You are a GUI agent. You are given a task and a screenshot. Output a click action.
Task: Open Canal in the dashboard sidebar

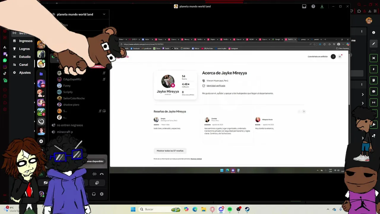click(20, 64)
